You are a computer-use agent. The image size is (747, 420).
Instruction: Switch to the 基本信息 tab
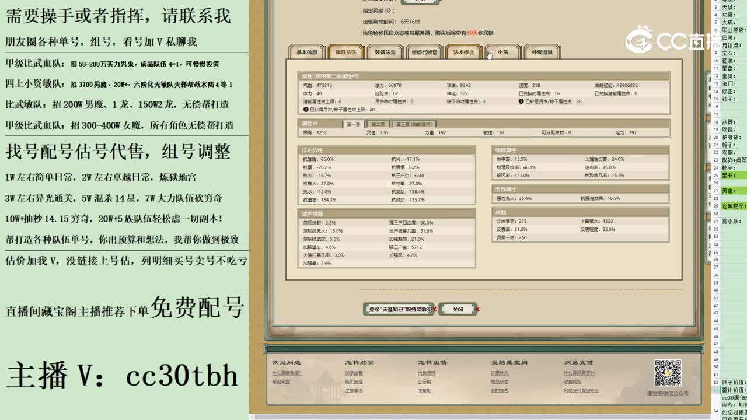[x=306, y=52]
